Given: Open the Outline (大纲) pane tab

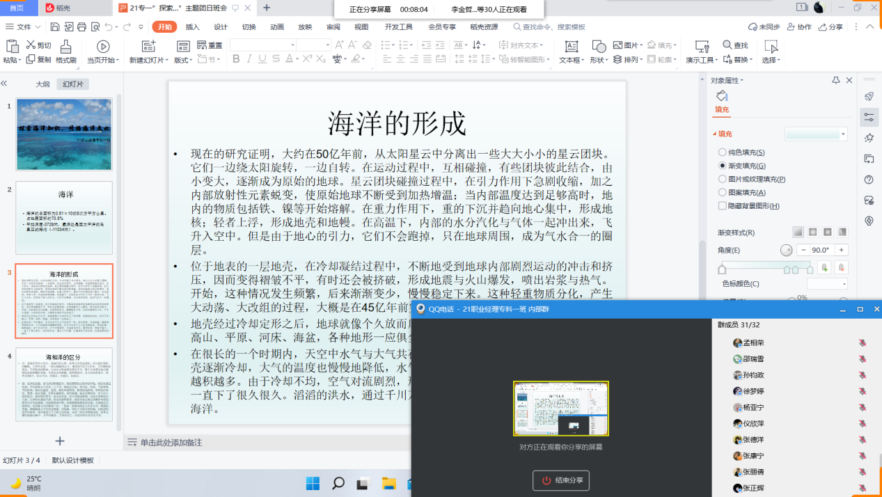Looking at the screenshot, I should click(x=43, y=84).
